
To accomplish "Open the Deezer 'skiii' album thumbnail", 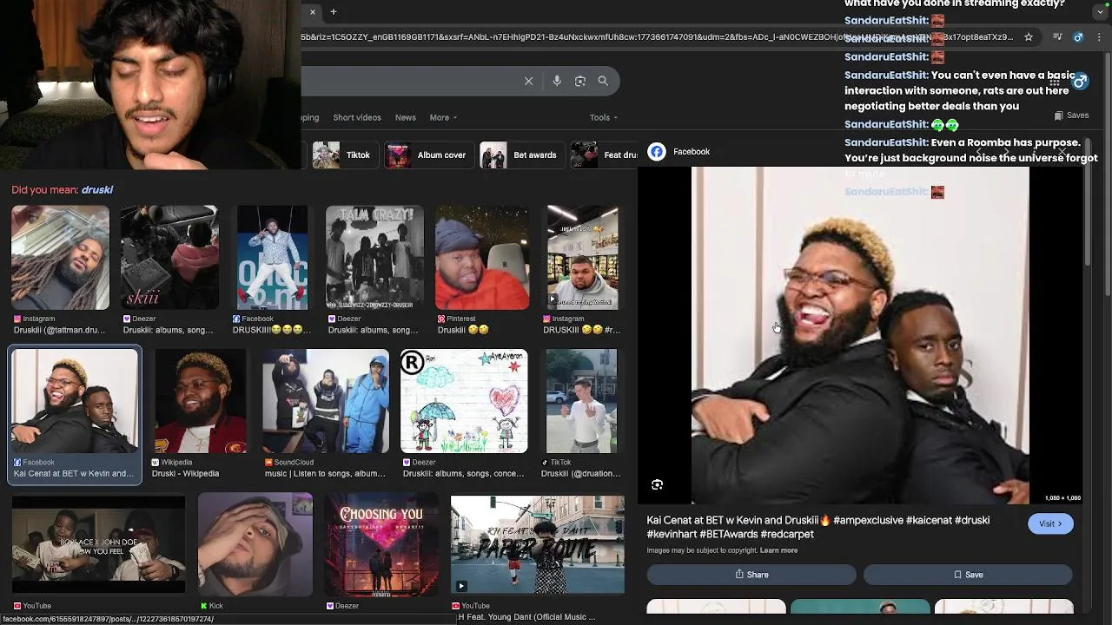I will click(169, 258).
